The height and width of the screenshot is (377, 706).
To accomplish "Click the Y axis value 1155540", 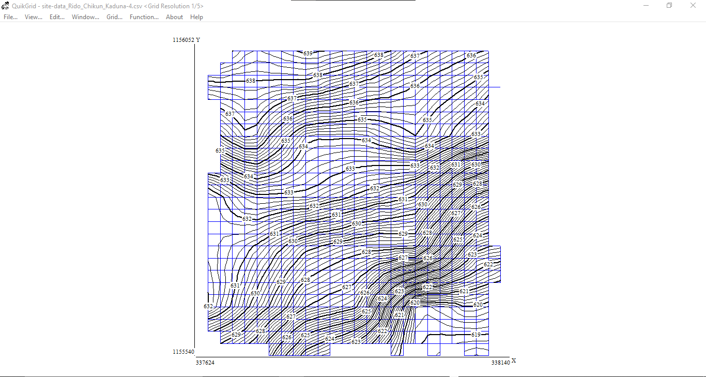I will click(x=182, y=352).
